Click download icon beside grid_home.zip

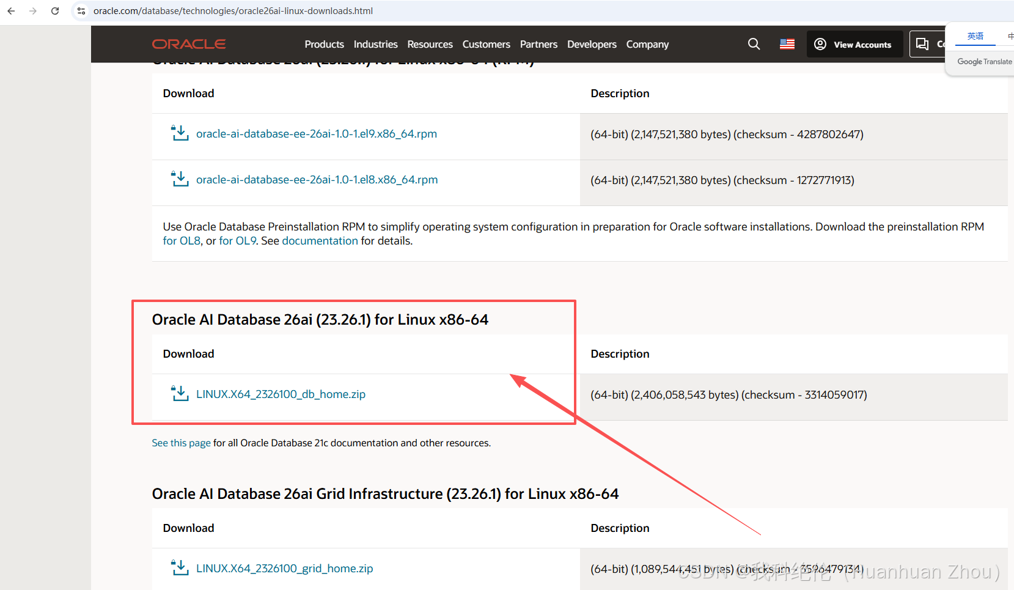[x=180, y=568]
